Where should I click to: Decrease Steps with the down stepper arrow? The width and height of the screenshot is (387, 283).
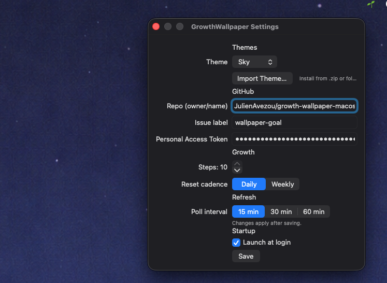coord(237,171)
